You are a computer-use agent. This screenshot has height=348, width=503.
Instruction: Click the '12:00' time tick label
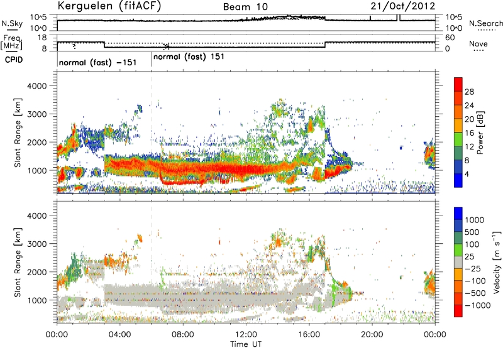(246, 335)
